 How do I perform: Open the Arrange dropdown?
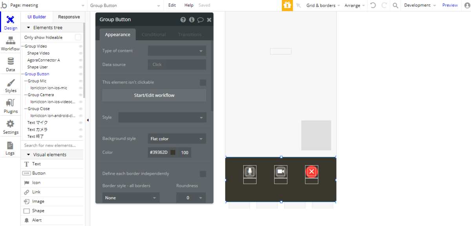click(354, 5)
